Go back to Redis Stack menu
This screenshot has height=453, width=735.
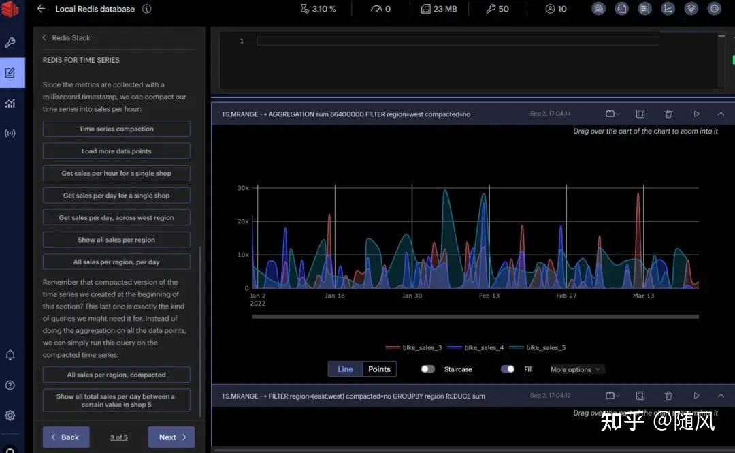click(x=67, y=37)
